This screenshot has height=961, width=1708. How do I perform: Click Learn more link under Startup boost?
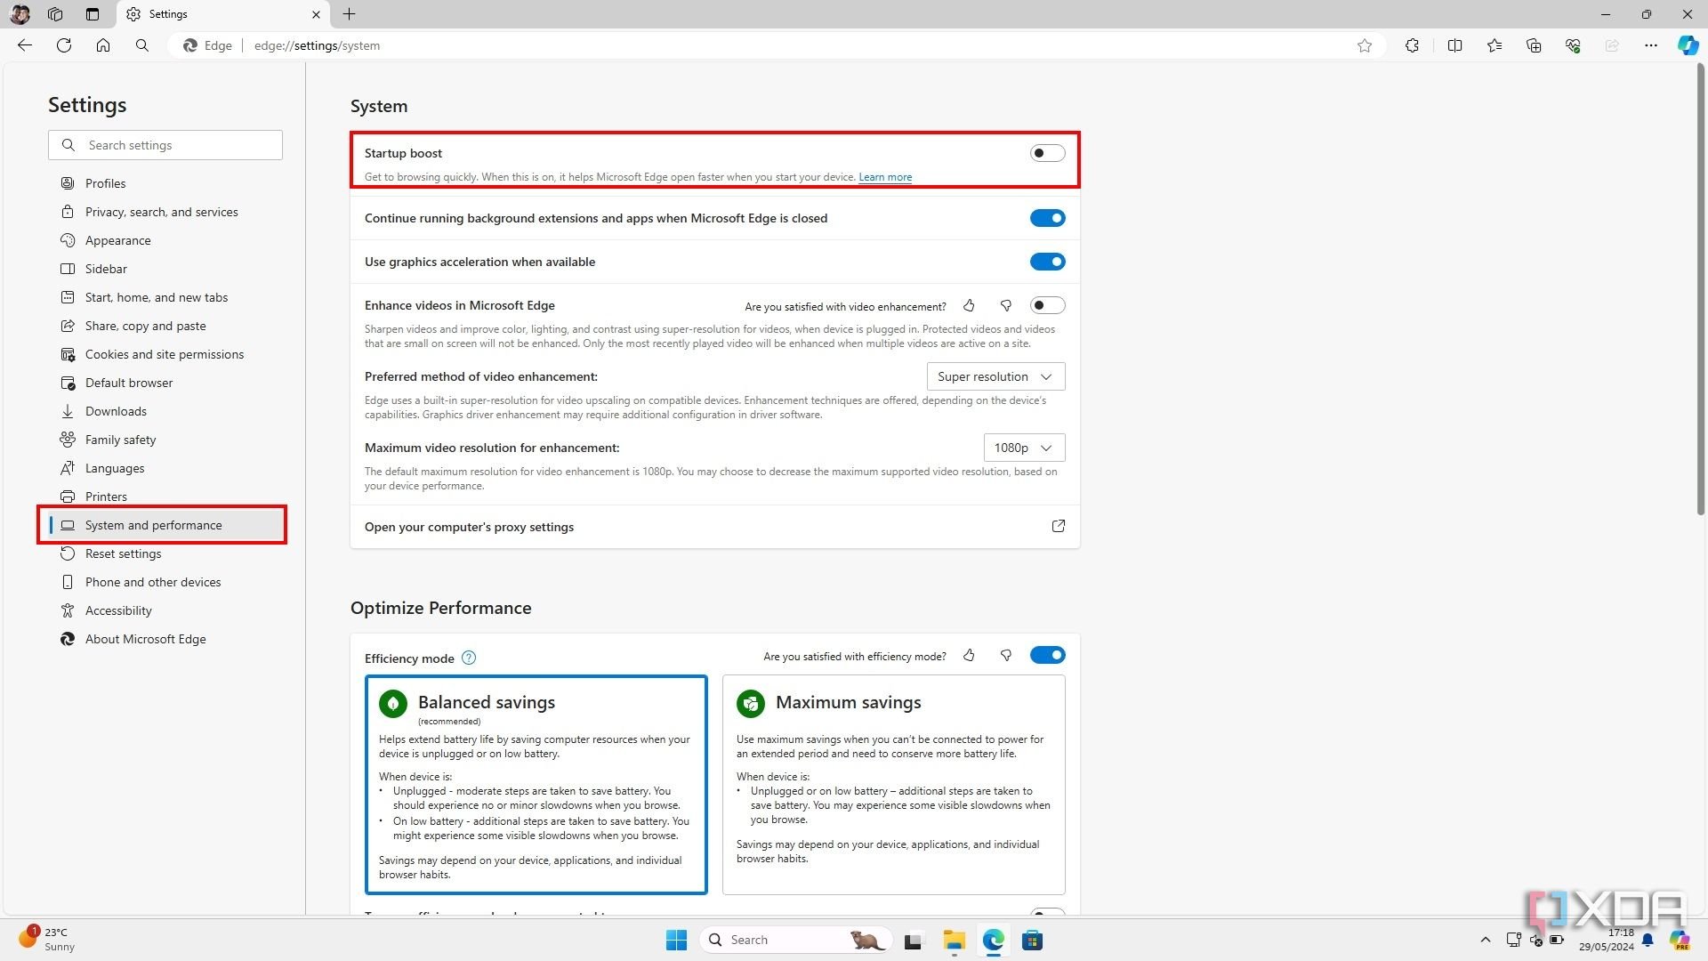tap(885, 177)
